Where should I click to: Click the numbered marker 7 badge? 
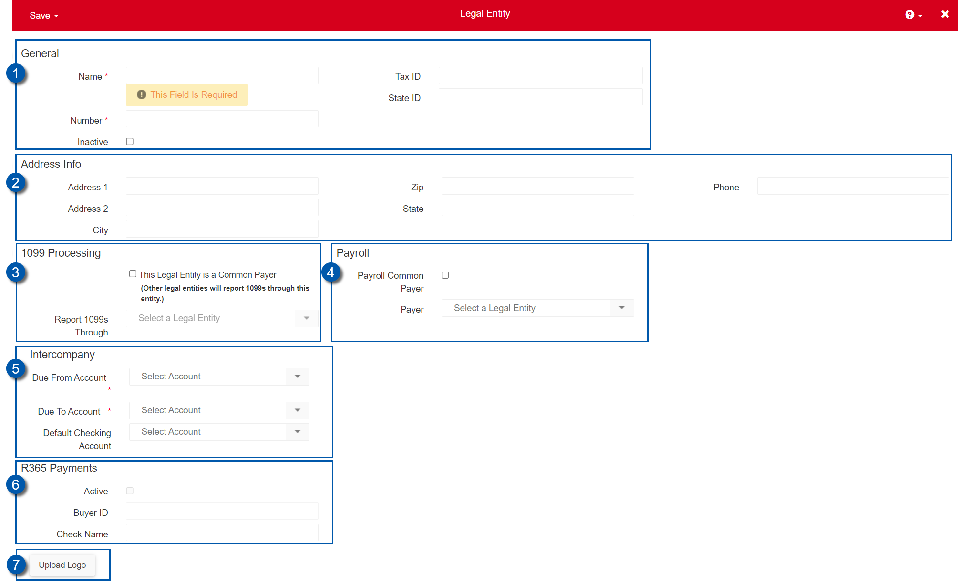(16, 565)
